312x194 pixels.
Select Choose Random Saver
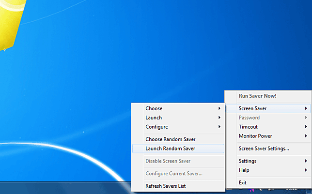[178, 139]
